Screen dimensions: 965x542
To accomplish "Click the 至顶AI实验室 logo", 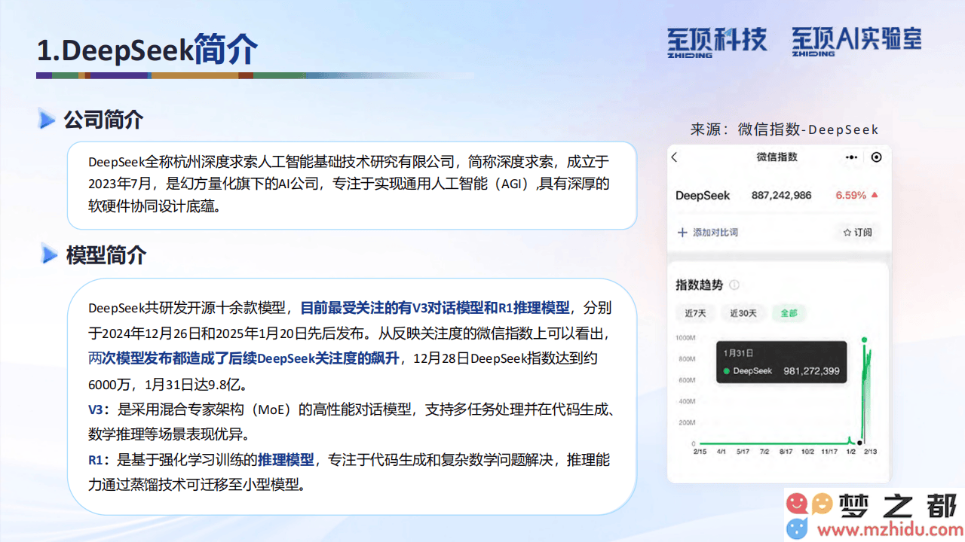I will point(856,41).
